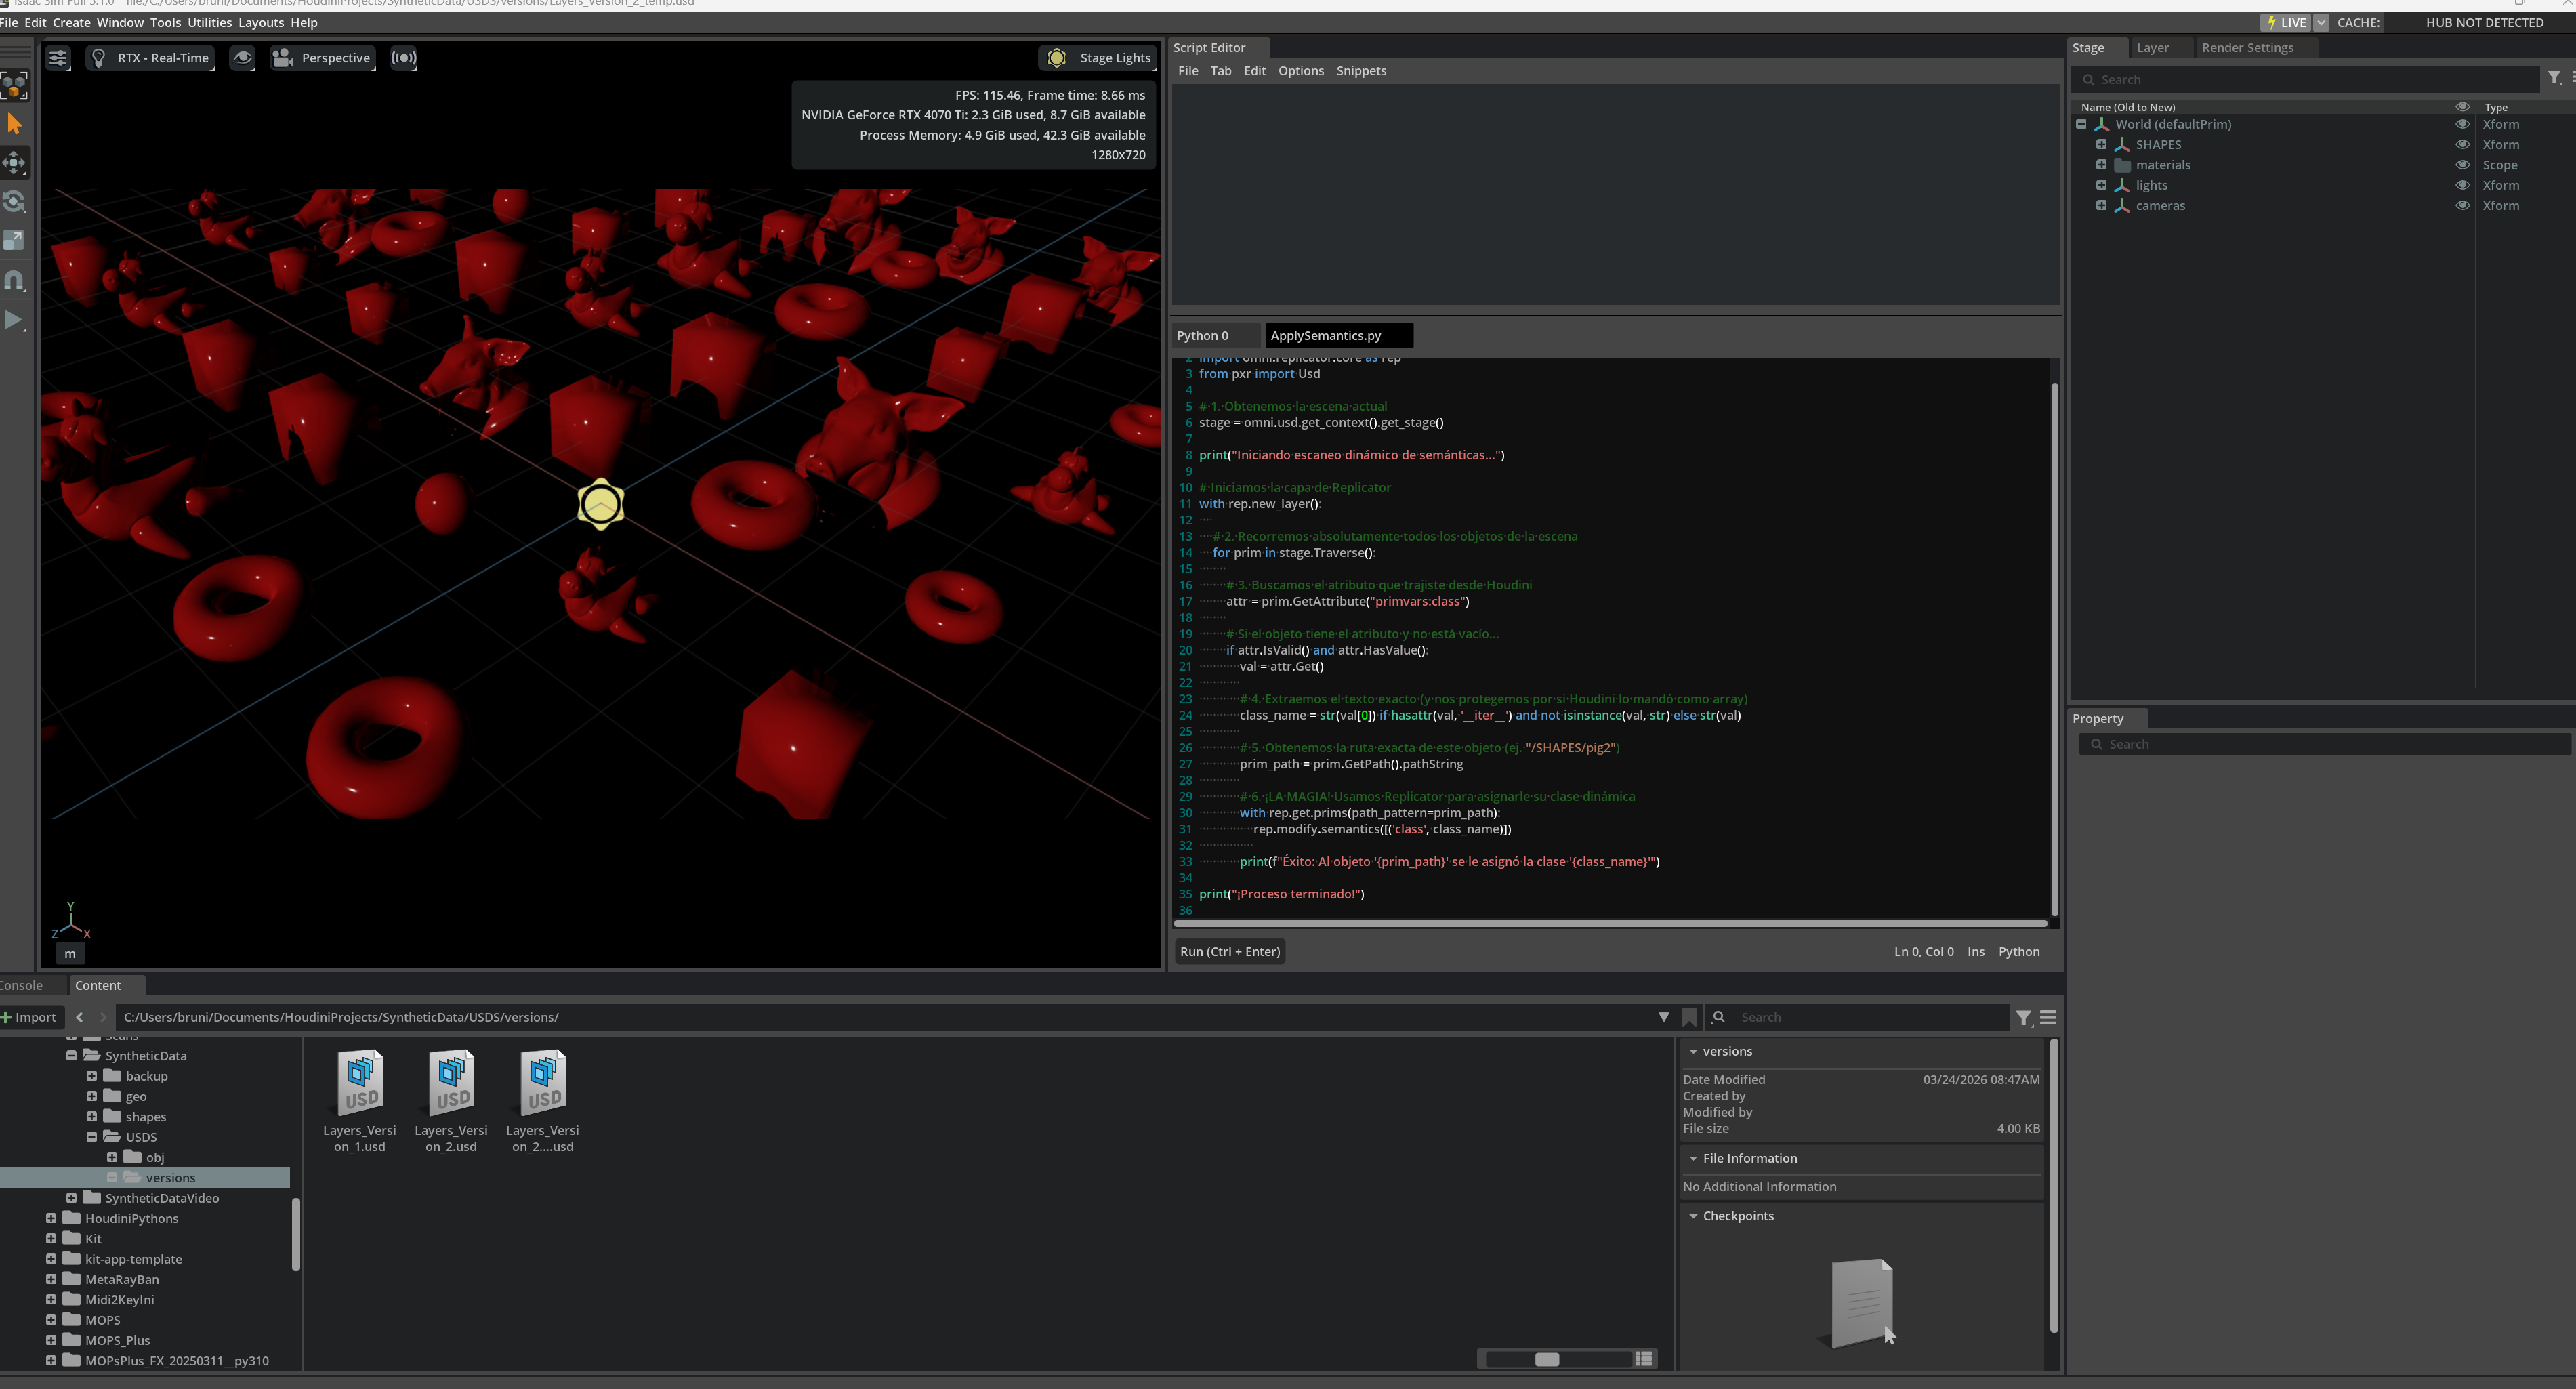The width and height of the screenshot is (2576, 1389).
Task: Collapse the Checkpoints section
Action: 1693,1217
